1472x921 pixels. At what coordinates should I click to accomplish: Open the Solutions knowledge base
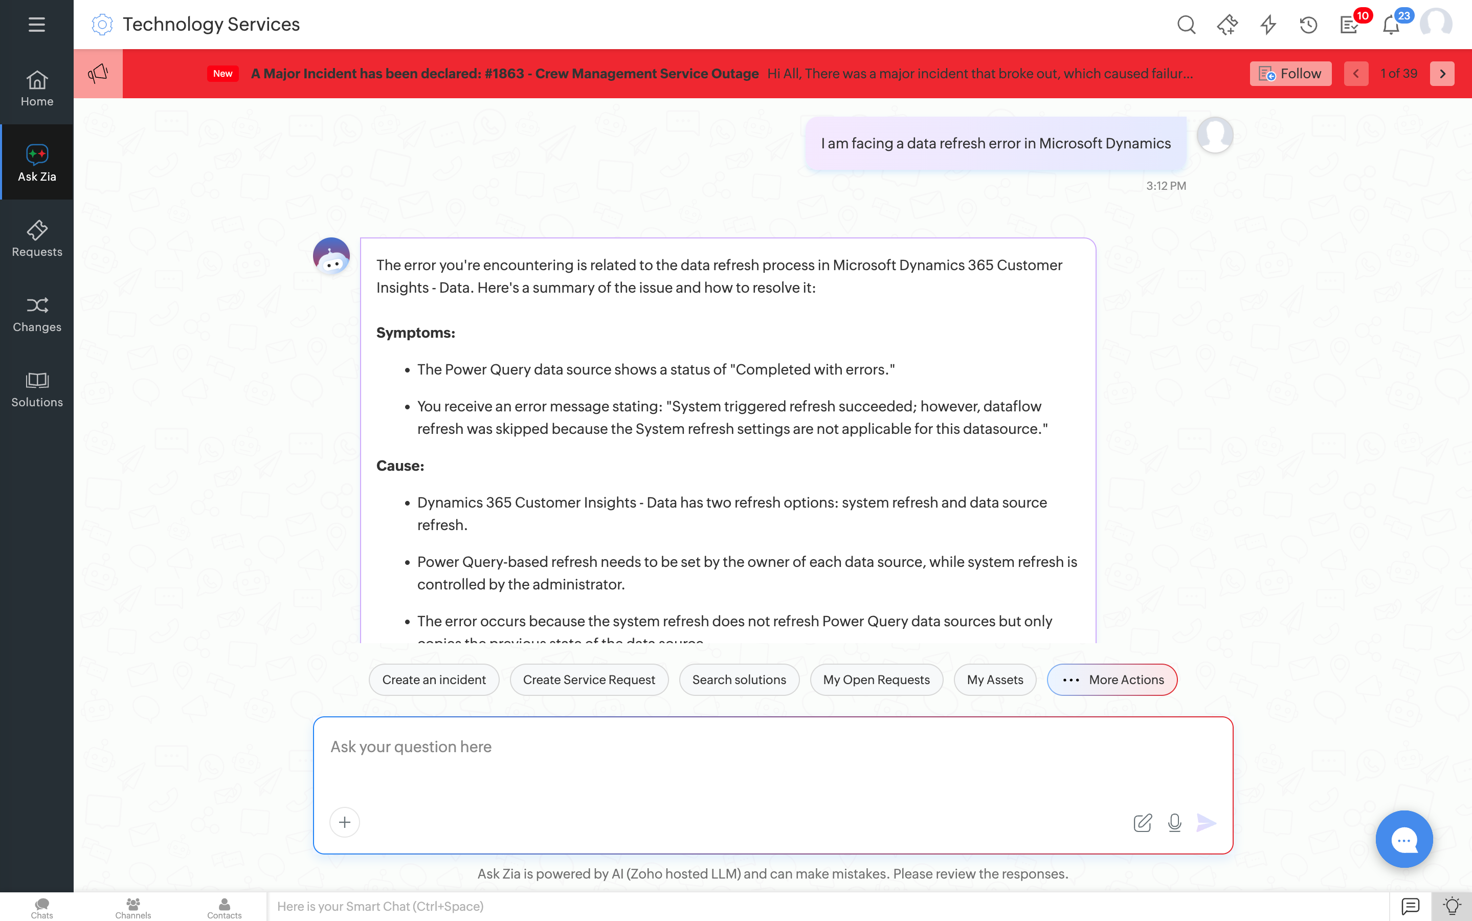point(36,389)
